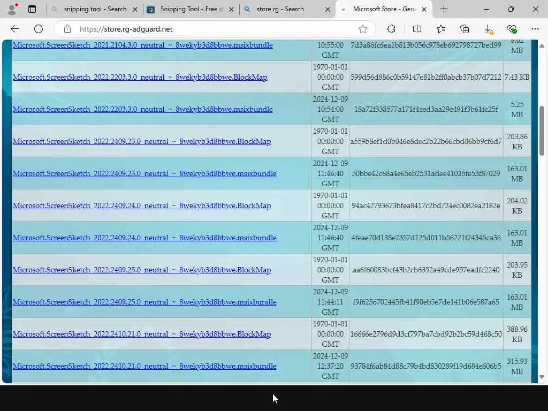Switch to 'Snipping Tool - Free' tab
Screen dimensions: 548x411
[x=191, y=9]
